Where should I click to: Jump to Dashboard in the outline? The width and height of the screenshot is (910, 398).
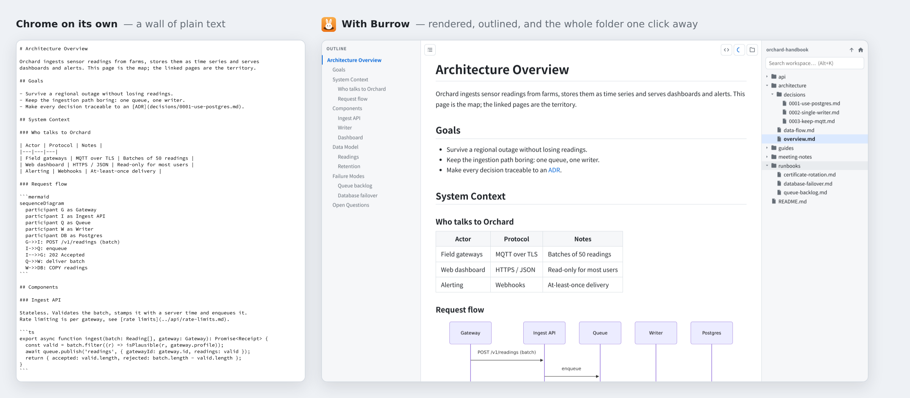click(x=350, y=138)
